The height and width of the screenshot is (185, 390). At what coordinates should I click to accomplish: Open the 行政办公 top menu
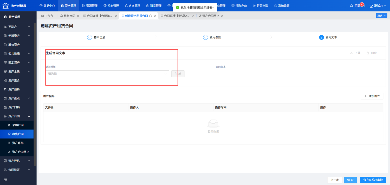pos(239,6)
